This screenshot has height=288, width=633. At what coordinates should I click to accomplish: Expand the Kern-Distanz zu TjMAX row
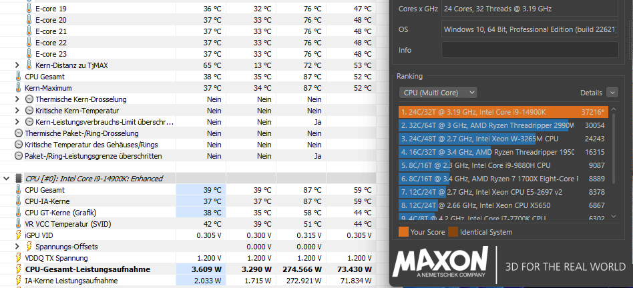point(17,65)
